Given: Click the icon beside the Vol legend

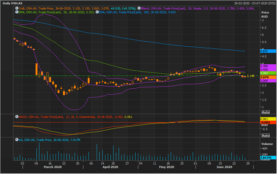Looking at the screenshot, I should pyautogui.click(x=17, y=140).
